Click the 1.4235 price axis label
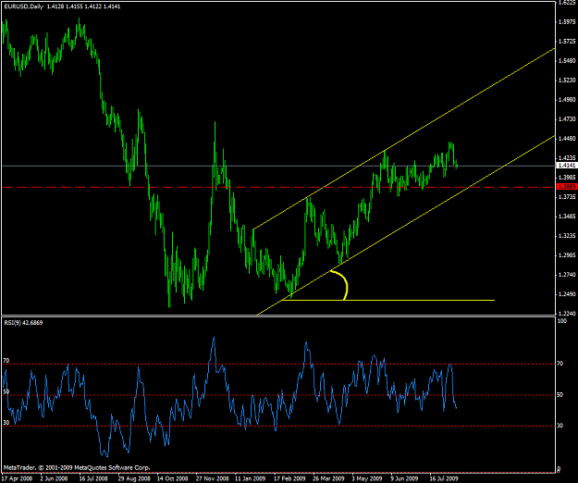This screenshot has height=483, width=578. 567,158
